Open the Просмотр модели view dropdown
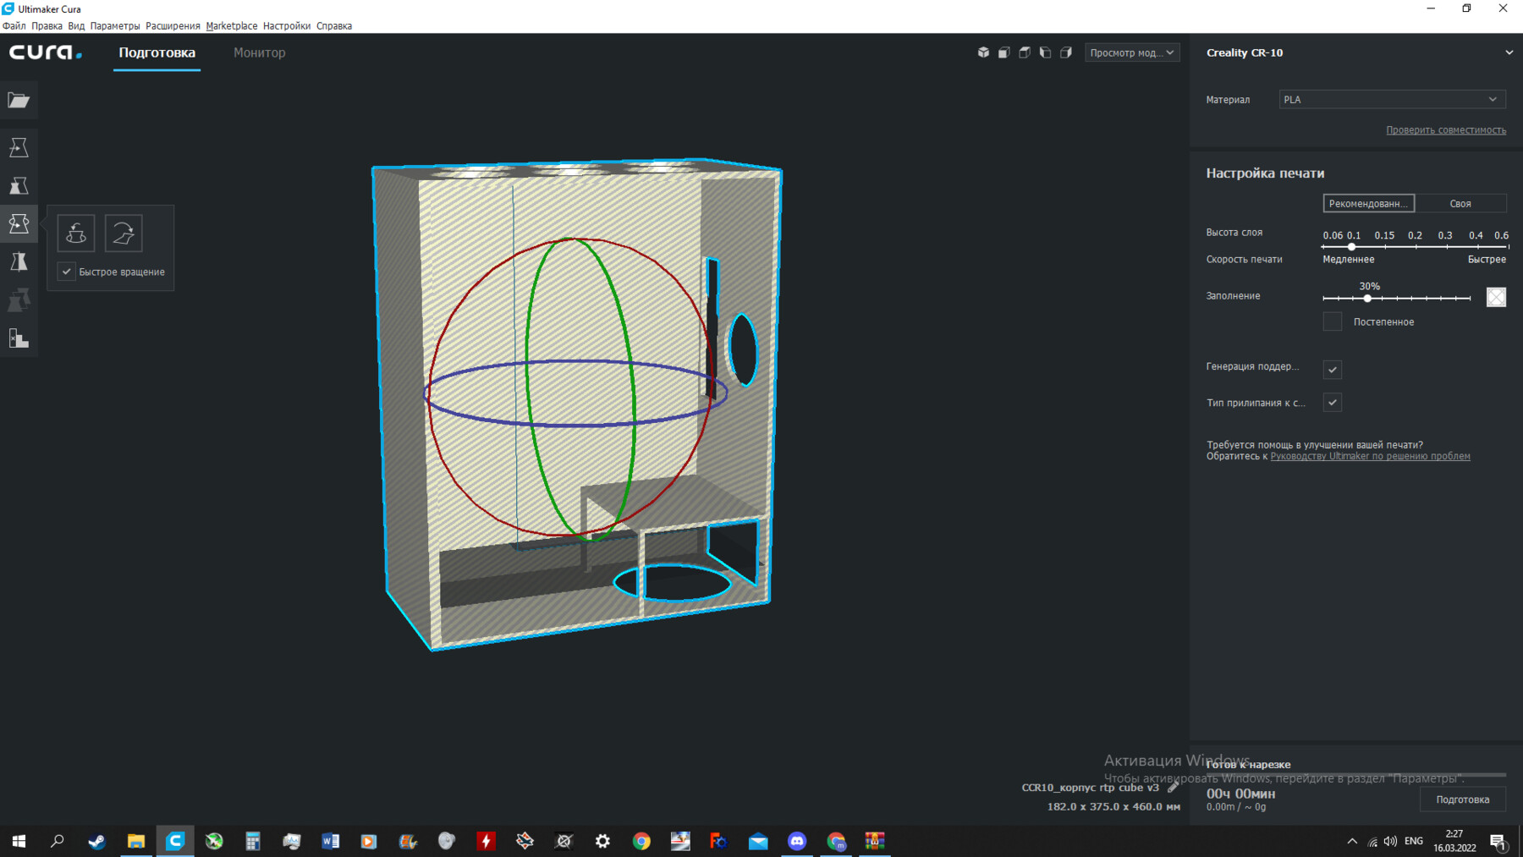 (x=1131, y=52)
